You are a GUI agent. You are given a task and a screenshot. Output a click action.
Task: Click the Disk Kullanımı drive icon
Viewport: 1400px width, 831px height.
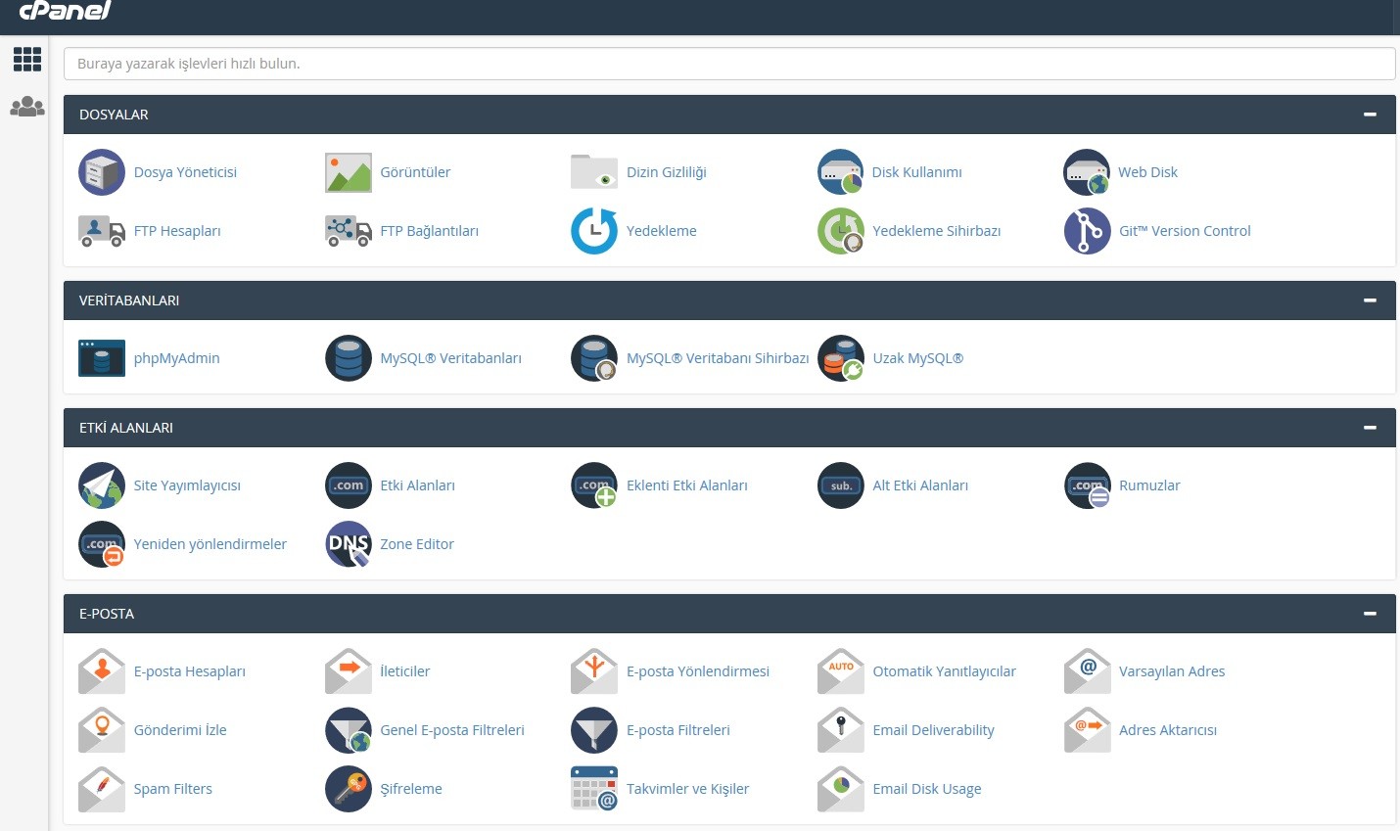841,172
